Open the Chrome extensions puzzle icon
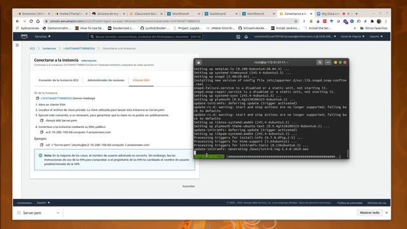The image size is (407, 229). [x=372, y=21]
